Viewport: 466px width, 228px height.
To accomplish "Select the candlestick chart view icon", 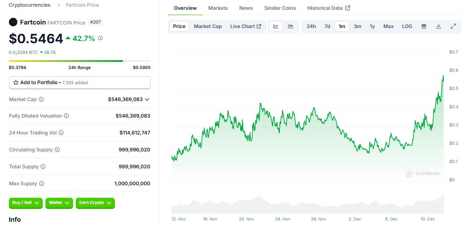I will click(x=290, y=26).
